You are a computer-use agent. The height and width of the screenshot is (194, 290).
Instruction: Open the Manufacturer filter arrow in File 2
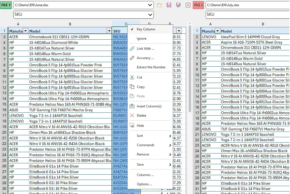(x=217, y=31)
